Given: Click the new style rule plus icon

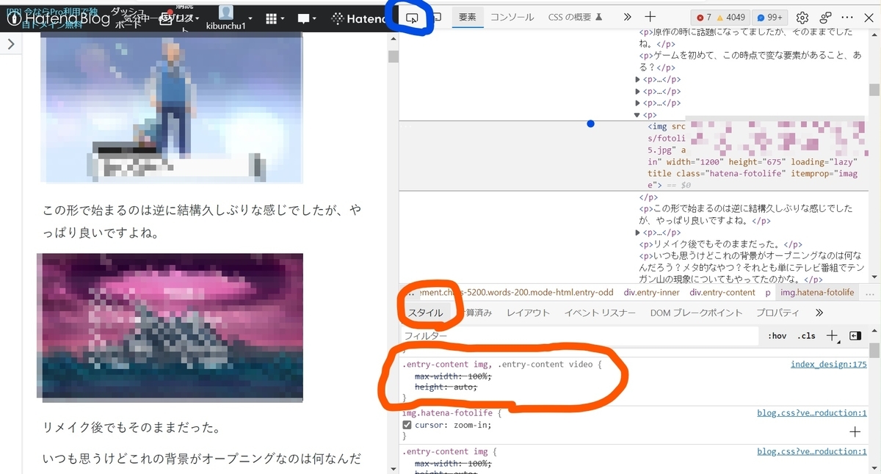Looking at the screenshot, I should (831, 336).
